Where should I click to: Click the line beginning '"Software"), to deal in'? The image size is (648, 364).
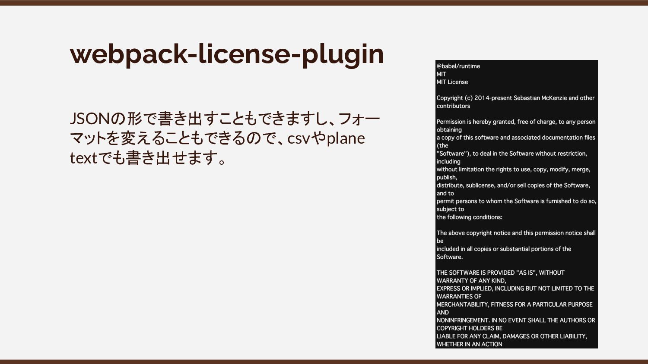(511, 154)
